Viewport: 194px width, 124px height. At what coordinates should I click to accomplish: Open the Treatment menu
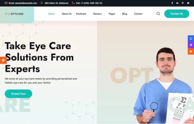(x=81, y=14)
